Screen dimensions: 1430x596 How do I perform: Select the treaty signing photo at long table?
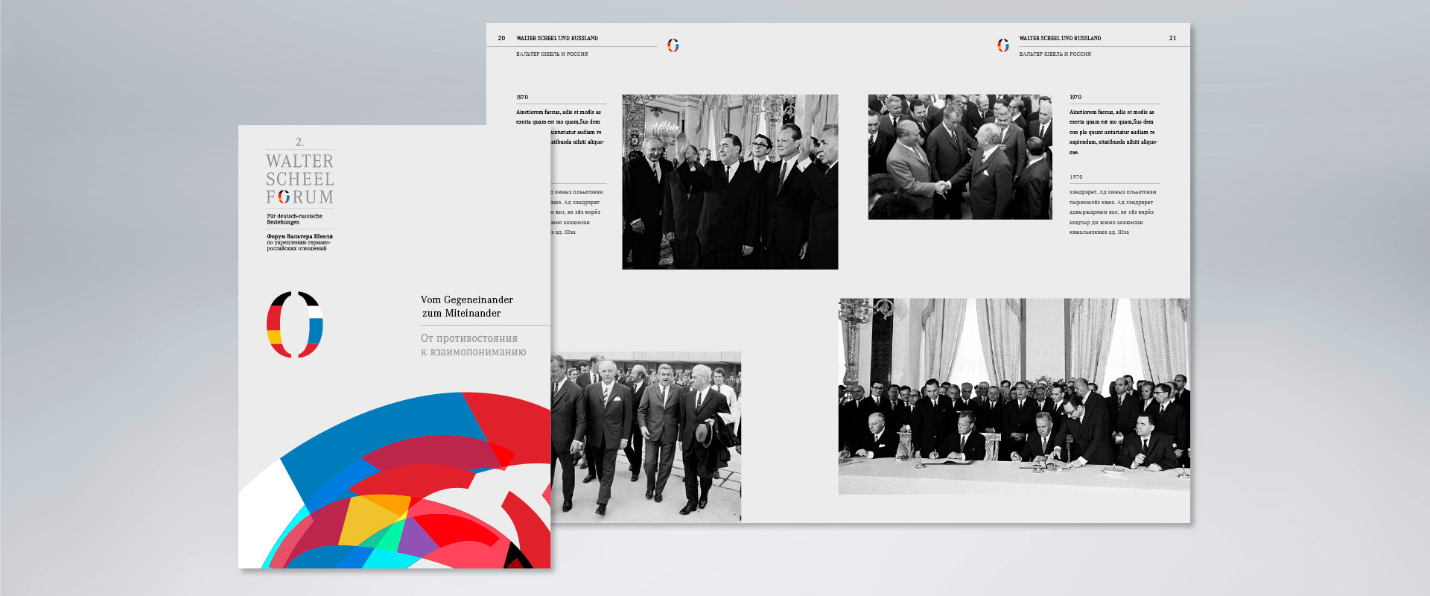pos(1013,396)
